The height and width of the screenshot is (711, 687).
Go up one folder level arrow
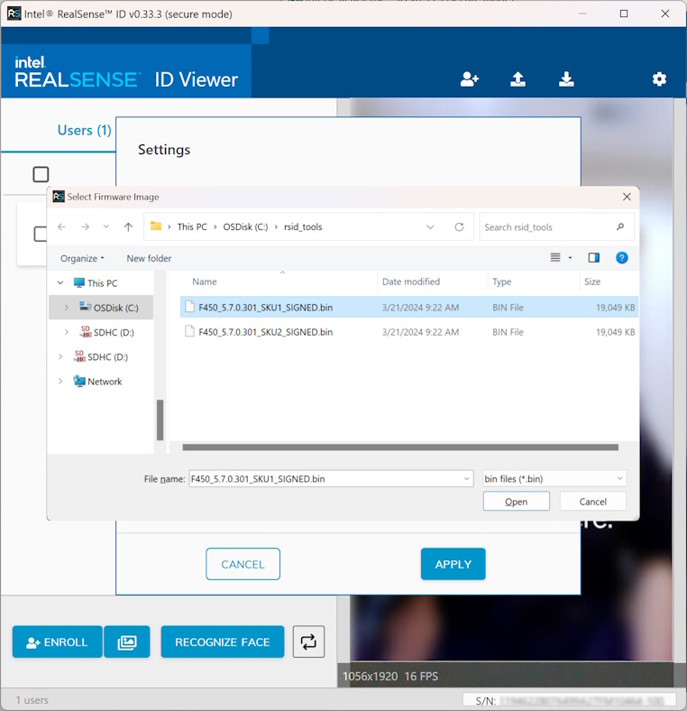(x=128, y=227)
